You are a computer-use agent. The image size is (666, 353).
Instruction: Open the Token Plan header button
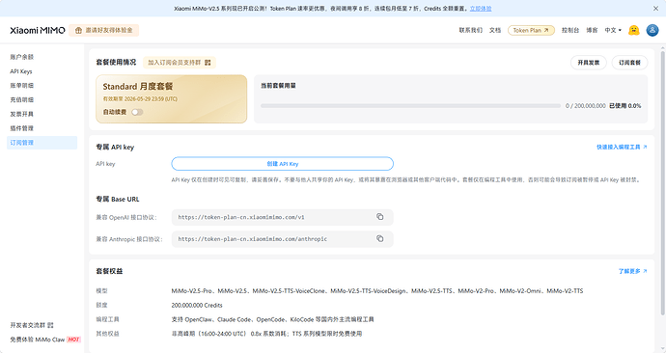coord(531,30)
